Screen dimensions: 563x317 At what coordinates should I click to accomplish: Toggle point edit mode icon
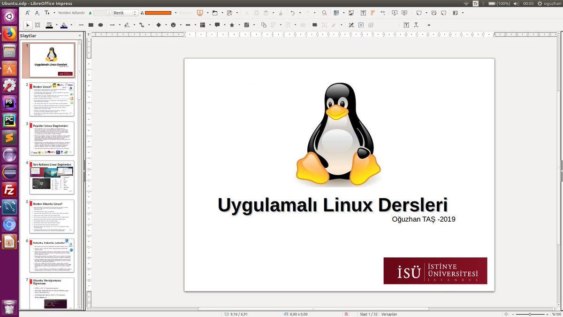click(351, 25)
